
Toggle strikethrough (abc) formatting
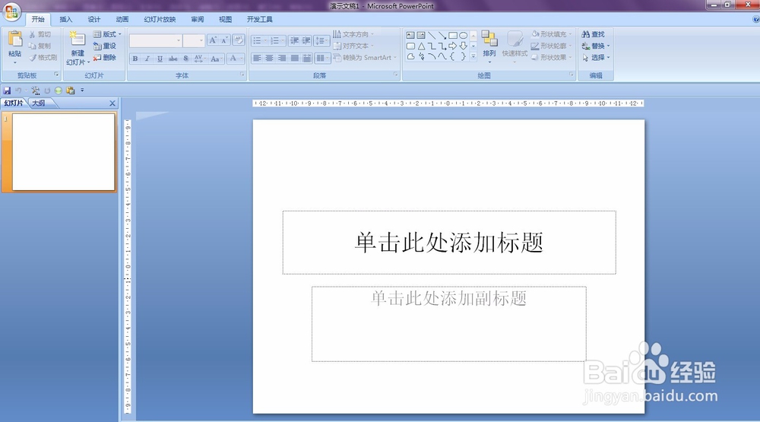(x=173, y=59)
